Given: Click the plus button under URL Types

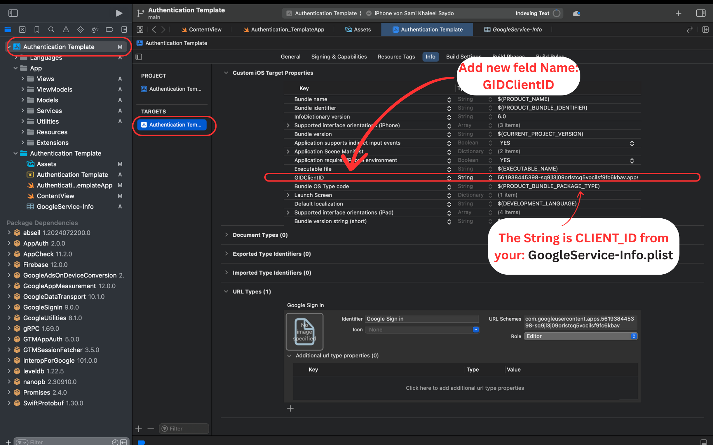Looking at the screenshot, I should tap(290, 408).
